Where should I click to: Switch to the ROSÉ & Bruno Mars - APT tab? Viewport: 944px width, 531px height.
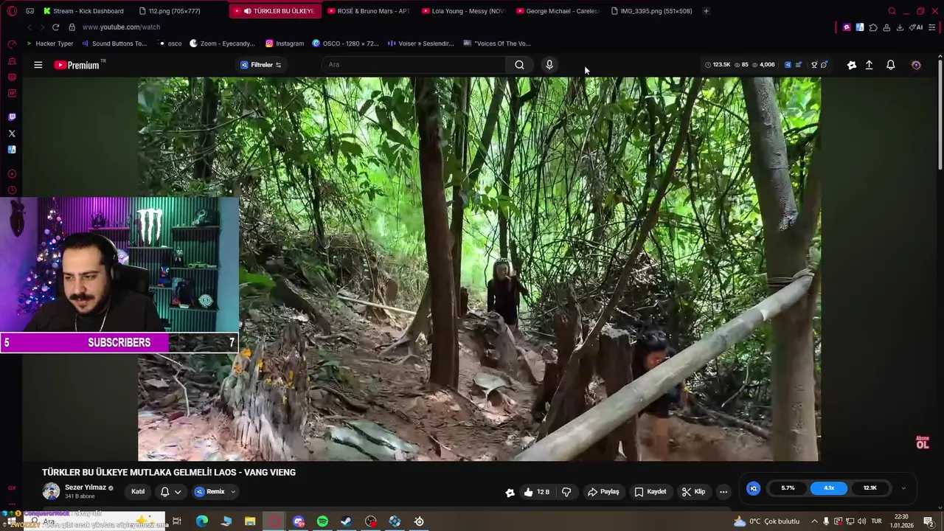(x=368, y=11)
